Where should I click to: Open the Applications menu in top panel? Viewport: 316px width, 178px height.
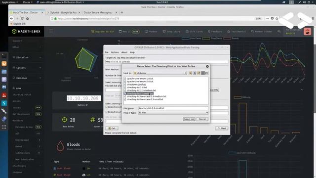click(x=9, y=2)
